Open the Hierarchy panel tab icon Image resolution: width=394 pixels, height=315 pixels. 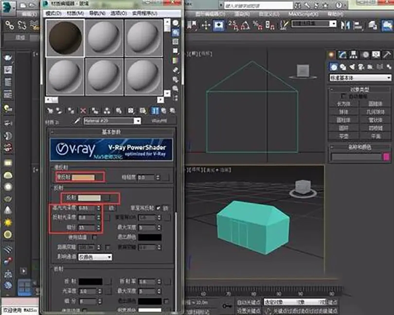(x=354, y=55)
